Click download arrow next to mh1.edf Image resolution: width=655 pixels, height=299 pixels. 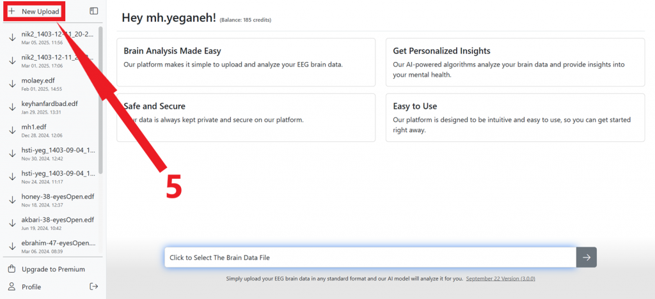click(x=12, y=130)
